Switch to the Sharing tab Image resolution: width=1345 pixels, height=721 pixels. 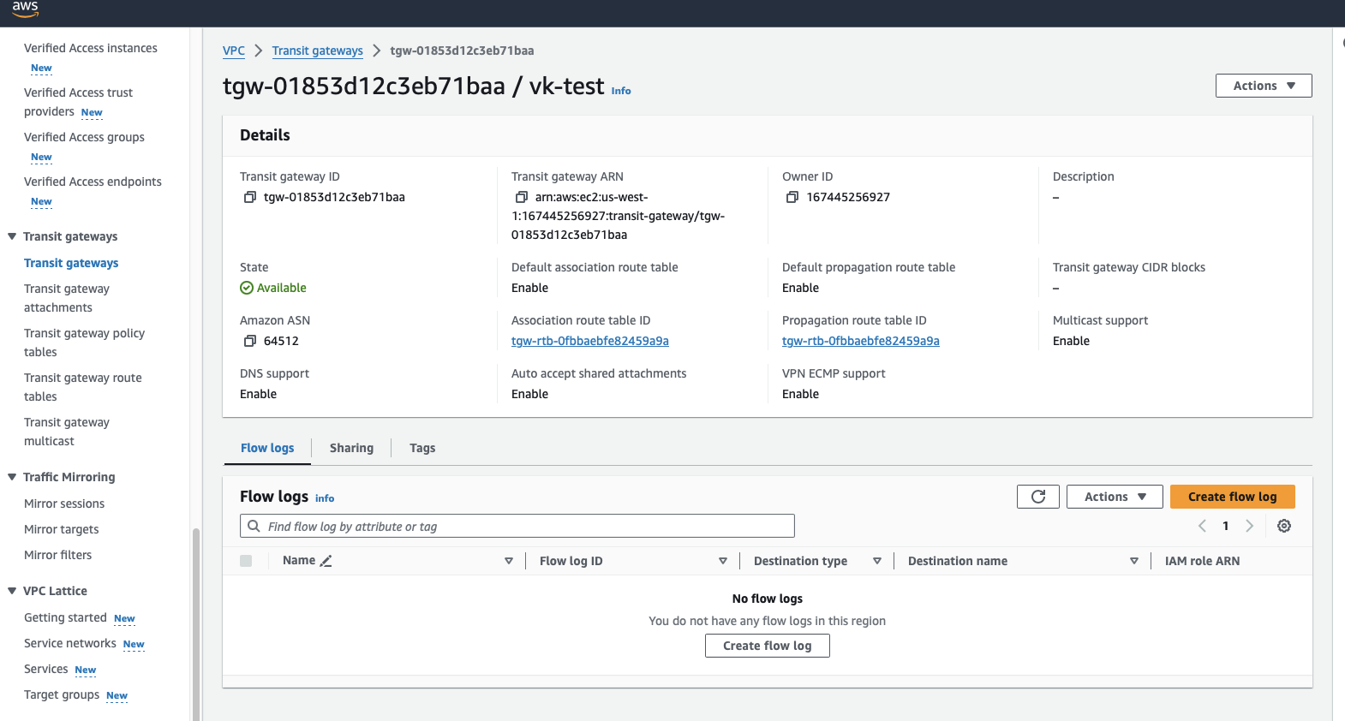tap(351, 448)
